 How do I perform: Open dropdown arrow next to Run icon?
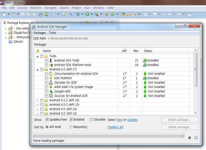[92, 14]
